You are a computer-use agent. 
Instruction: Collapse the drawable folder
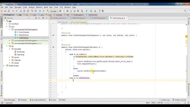click(x=9, y=49)
